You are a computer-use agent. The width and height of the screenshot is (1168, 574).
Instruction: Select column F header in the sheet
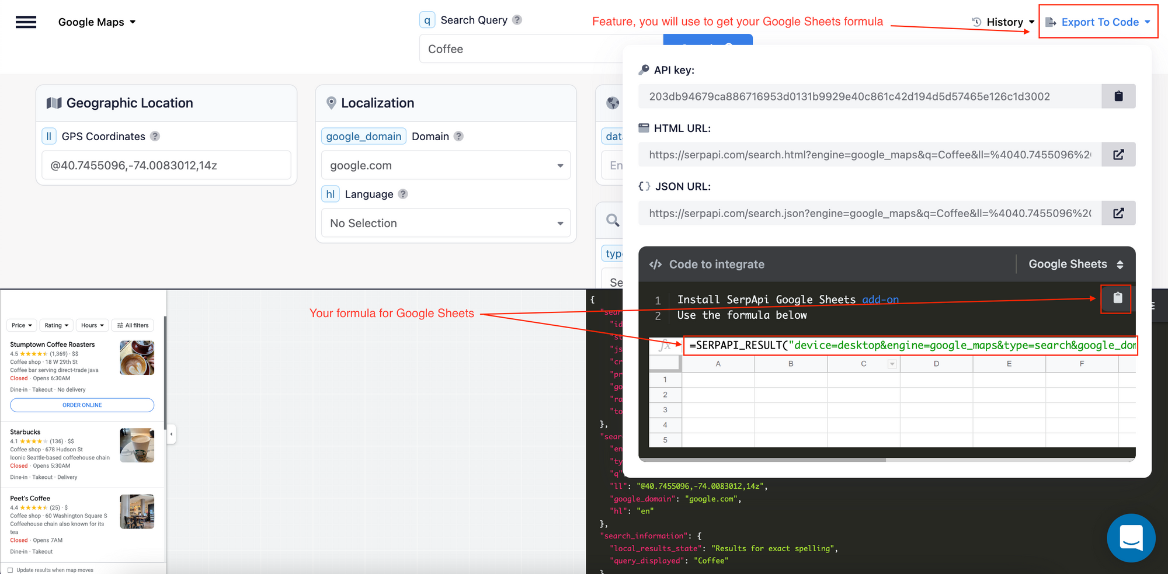1082,364
